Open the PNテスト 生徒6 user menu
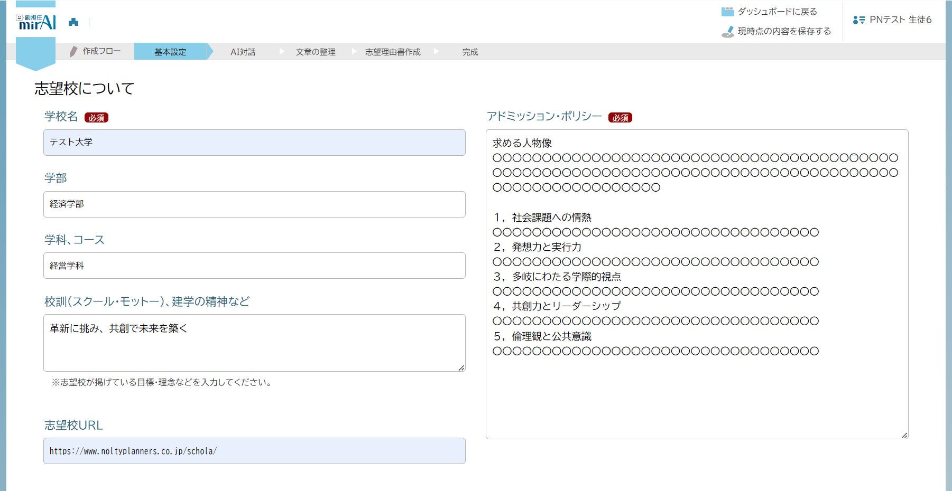This screenshot has width=952, height=491. (x=900, y=20)
